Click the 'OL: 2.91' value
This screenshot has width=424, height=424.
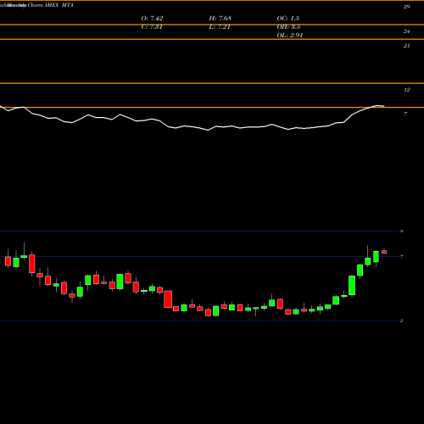290,36
